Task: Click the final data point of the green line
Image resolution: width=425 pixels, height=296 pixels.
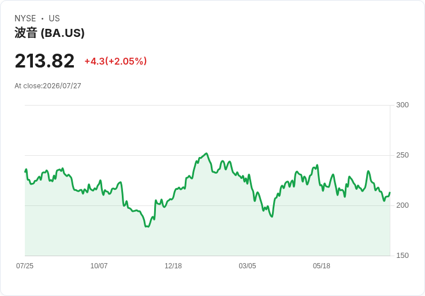Action: pyautogui.click(x=390, y=193)
